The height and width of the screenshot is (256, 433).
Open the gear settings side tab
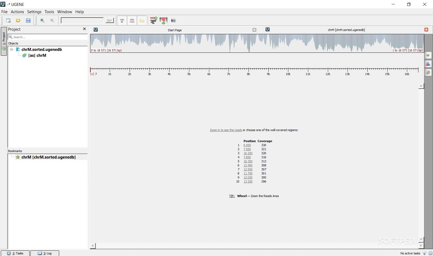(428, 72)
